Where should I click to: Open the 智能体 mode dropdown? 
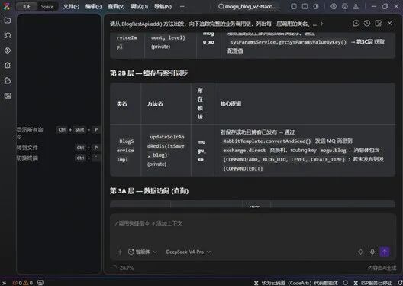(143, 252)
